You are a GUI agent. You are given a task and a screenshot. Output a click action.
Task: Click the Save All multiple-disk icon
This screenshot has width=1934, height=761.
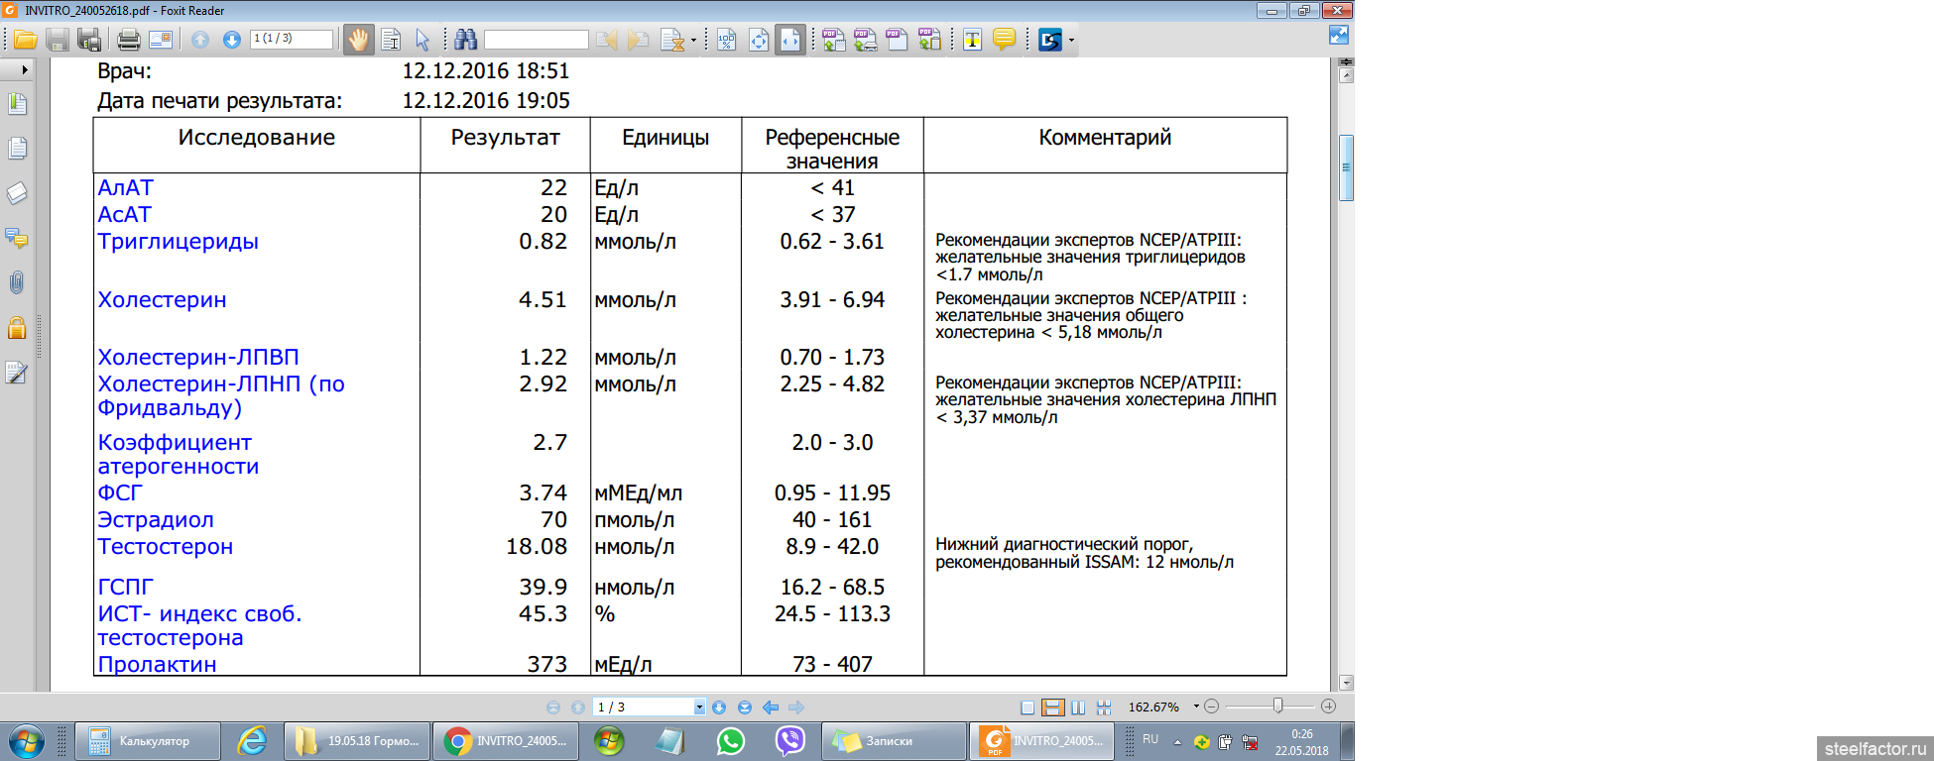pos(90,40)
